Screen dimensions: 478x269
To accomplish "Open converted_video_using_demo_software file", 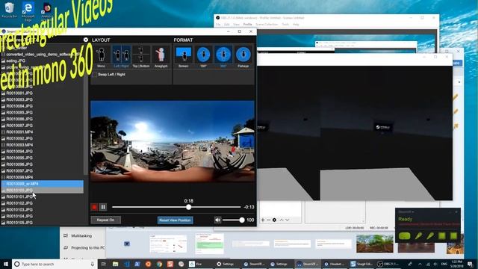I will [42, 55].
